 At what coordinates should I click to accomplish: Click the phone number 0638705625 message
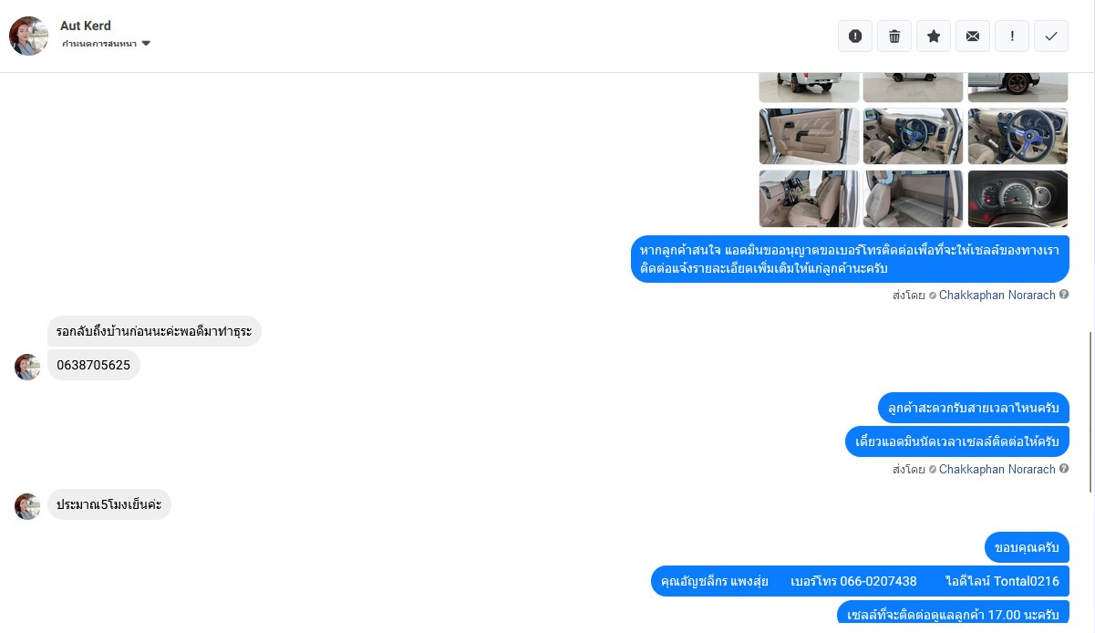point(94,365)
